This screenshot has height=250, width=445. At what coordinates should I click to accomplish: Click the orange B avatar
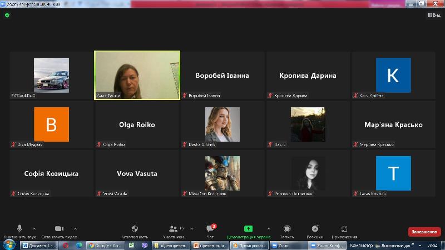click(x=51, y=124)
